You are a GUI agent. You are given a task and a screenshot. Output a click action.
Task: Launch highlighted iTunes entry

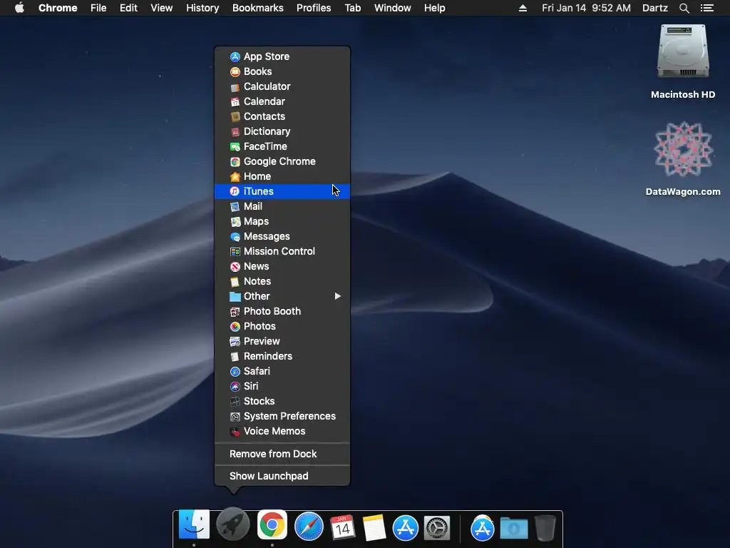click(x=282, y=191)
